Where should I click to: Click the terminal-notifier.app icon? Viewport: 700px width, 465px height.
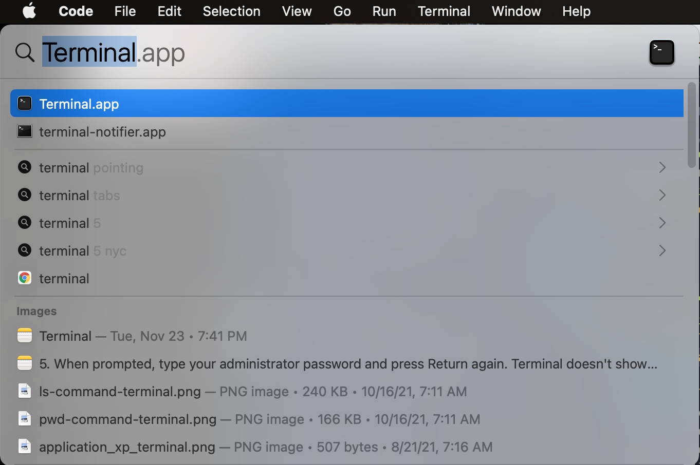pyautogui.click(x=25, y=131)
